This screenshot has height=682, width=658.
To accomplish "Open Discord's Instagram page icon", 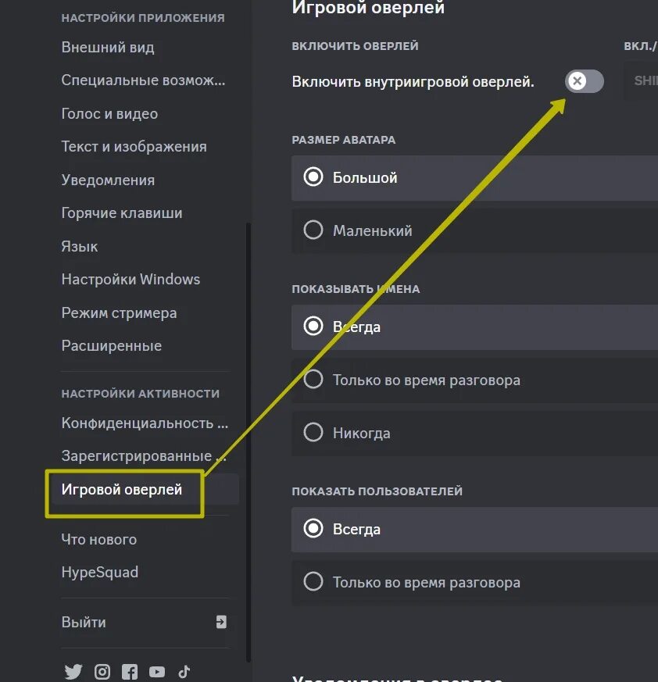I will click(102, 671).
